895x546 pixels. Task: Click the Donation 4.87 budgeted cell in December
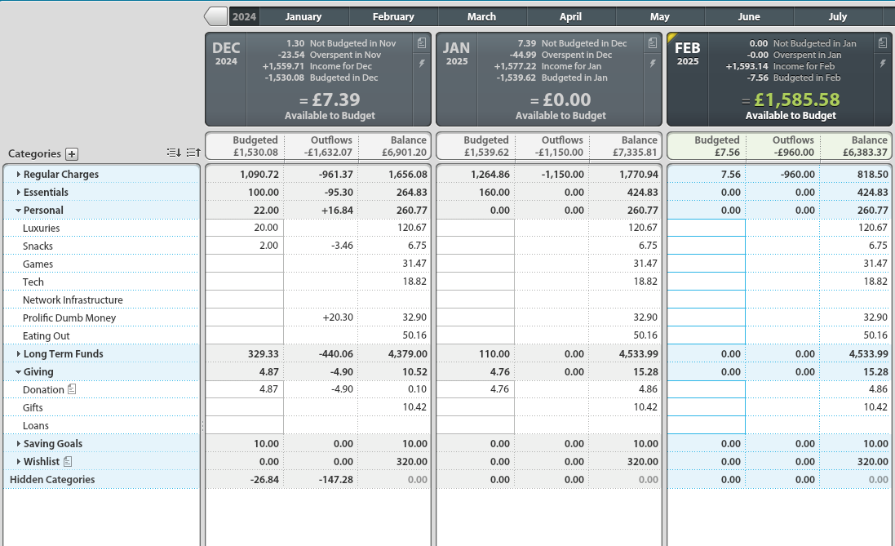click(x=244, y=389)
